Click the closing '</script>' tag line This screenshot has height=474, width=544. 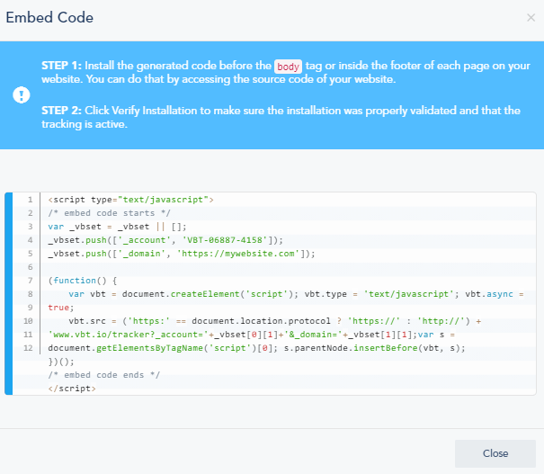click(x=72, y=388)
